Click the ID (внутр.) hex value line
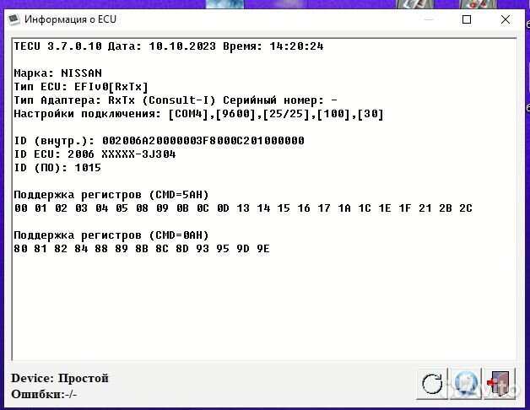530x410 pixels. tap(159, 141)
